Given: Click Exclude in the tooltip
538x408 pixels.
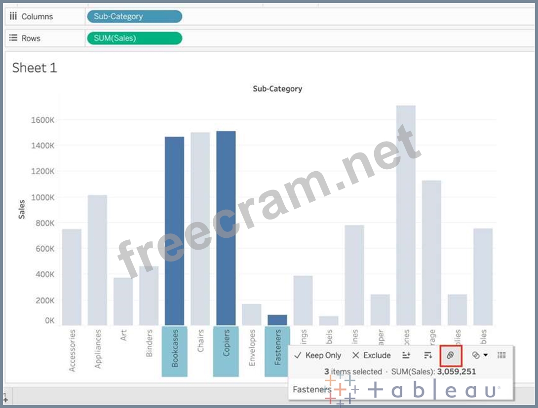Looking at the screenshot, I should click(371, 355).
